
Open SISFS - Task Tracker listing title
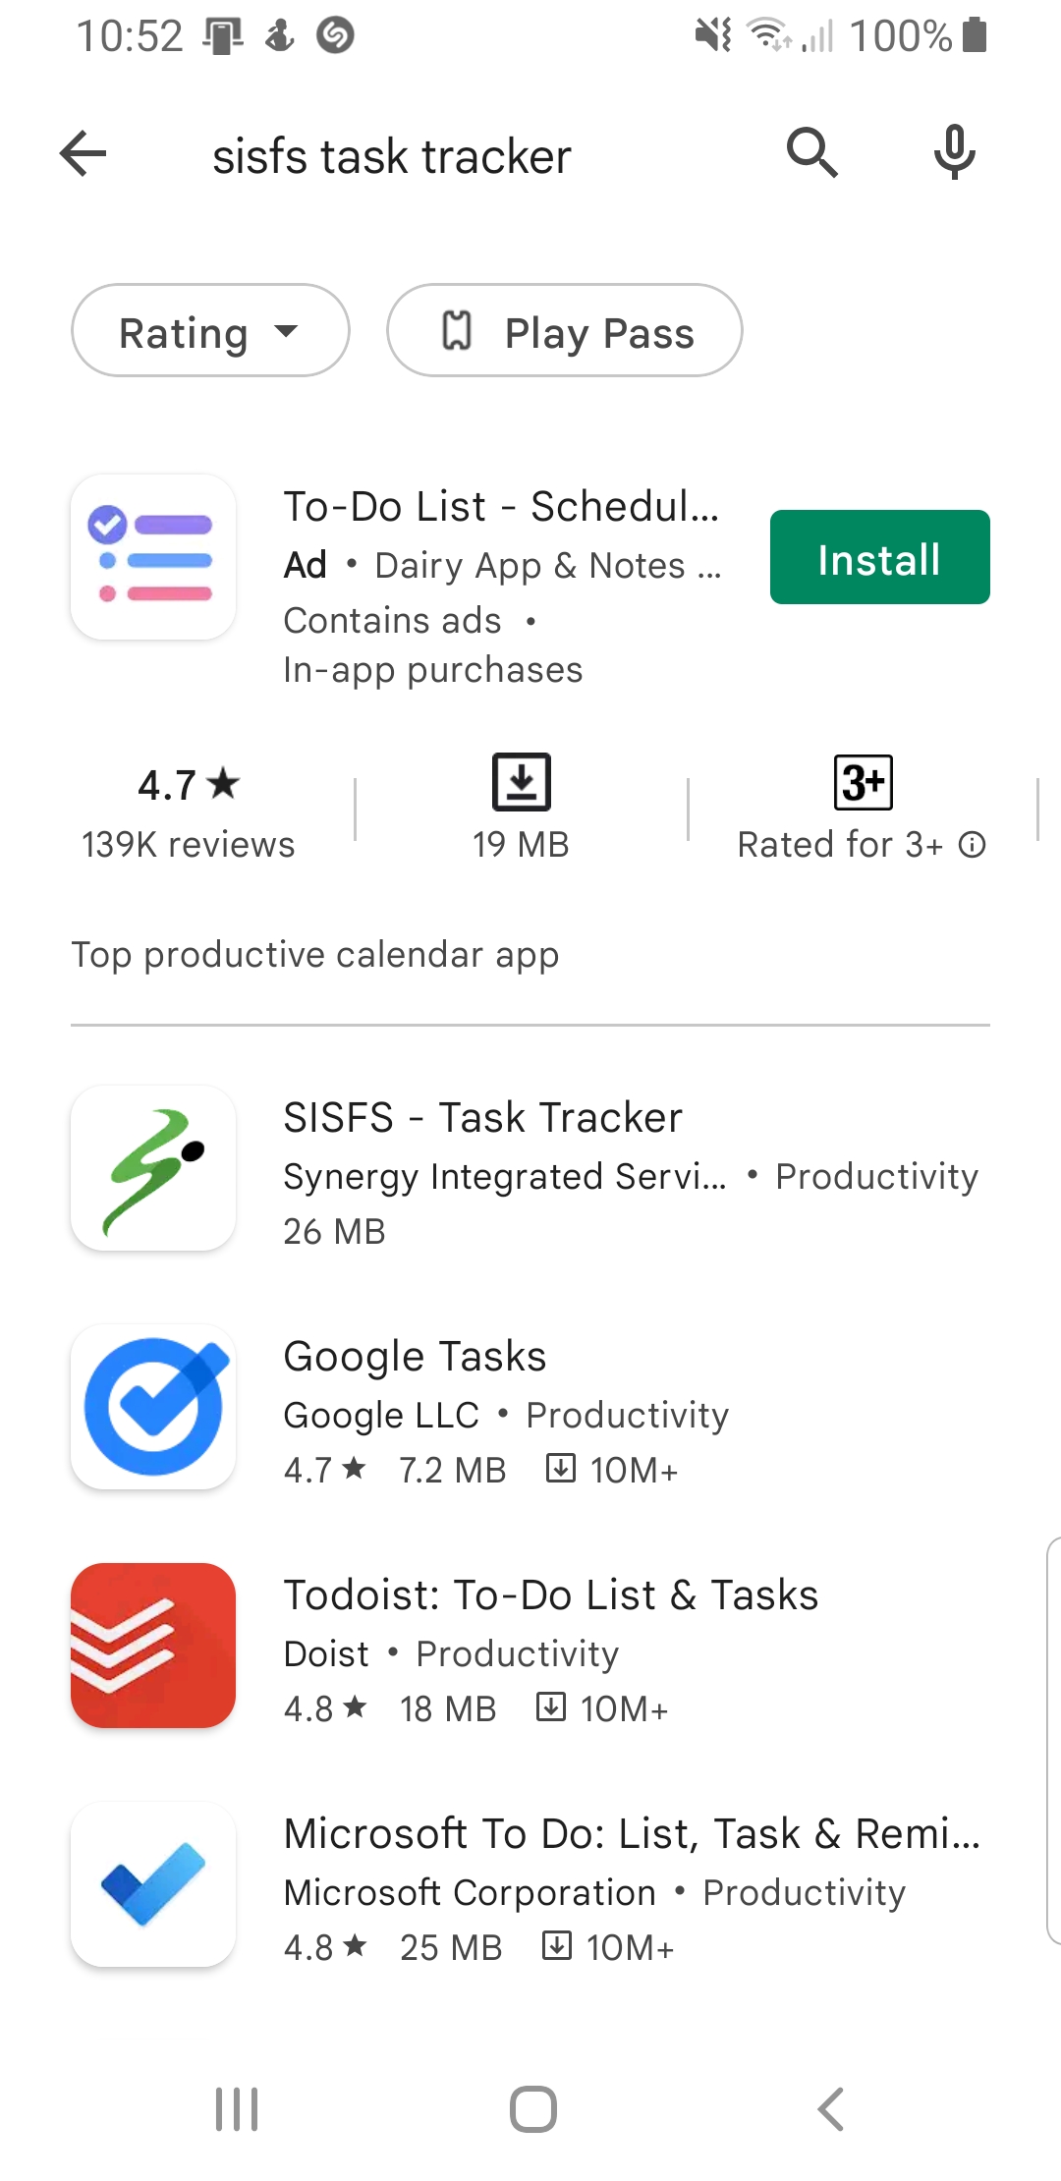[482, 1118]
